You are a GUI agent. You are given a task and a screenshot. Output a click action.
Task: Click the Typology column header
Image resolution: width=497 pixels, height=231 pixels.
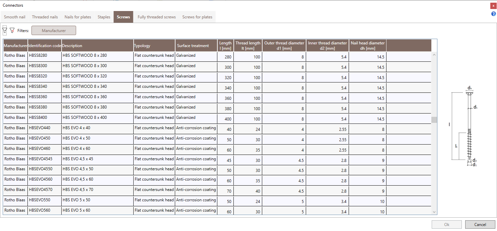point(154,45)
